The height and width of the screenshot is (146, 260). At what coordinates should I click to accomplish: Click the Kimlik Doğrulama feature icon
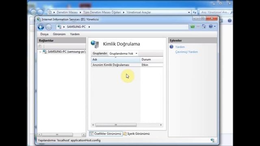(x=95, y=44)
